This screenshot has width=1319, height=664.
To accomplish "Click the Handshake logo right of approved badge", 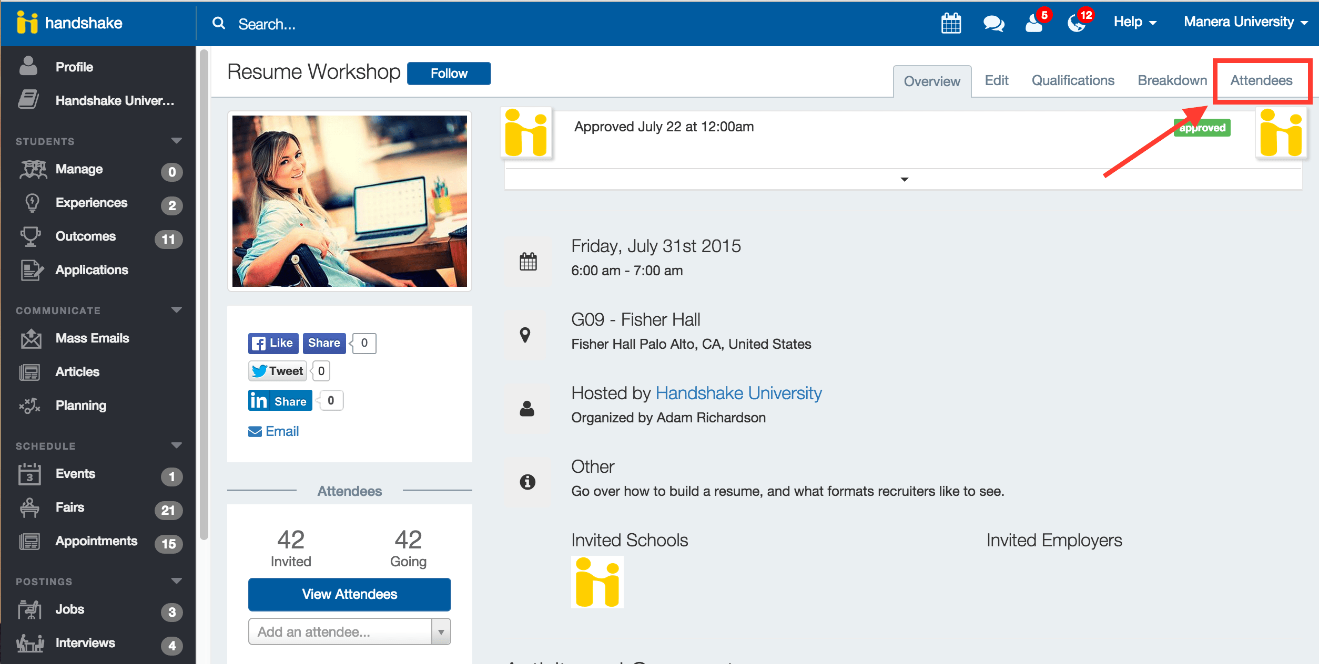I will coord(1281,132).
